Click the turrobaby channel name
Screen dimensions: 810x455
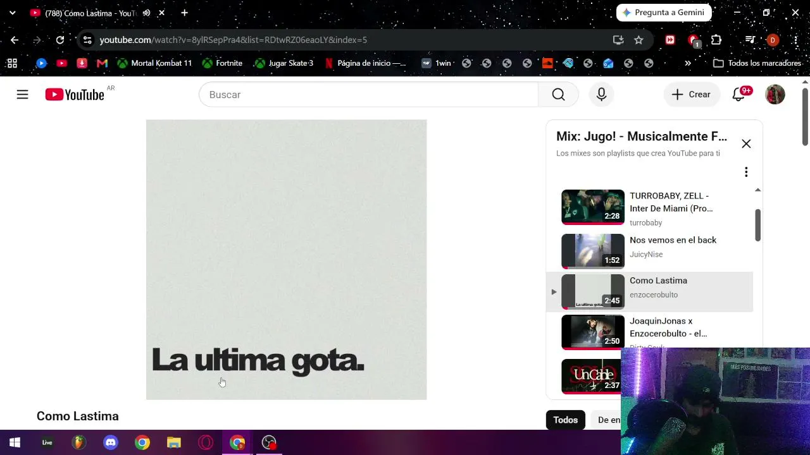coord(646,222)
